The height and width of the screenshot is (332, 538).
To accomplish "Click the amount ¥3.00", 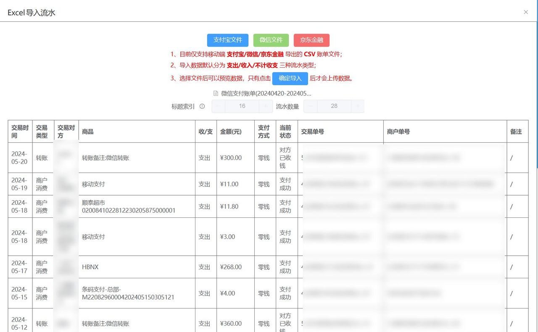I will coord(228,237).
